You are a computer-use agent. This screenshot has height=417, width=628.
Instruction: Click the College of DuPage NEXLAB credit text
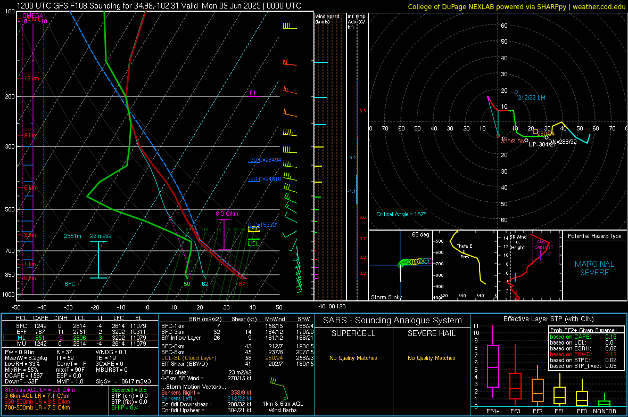[516, 6]
